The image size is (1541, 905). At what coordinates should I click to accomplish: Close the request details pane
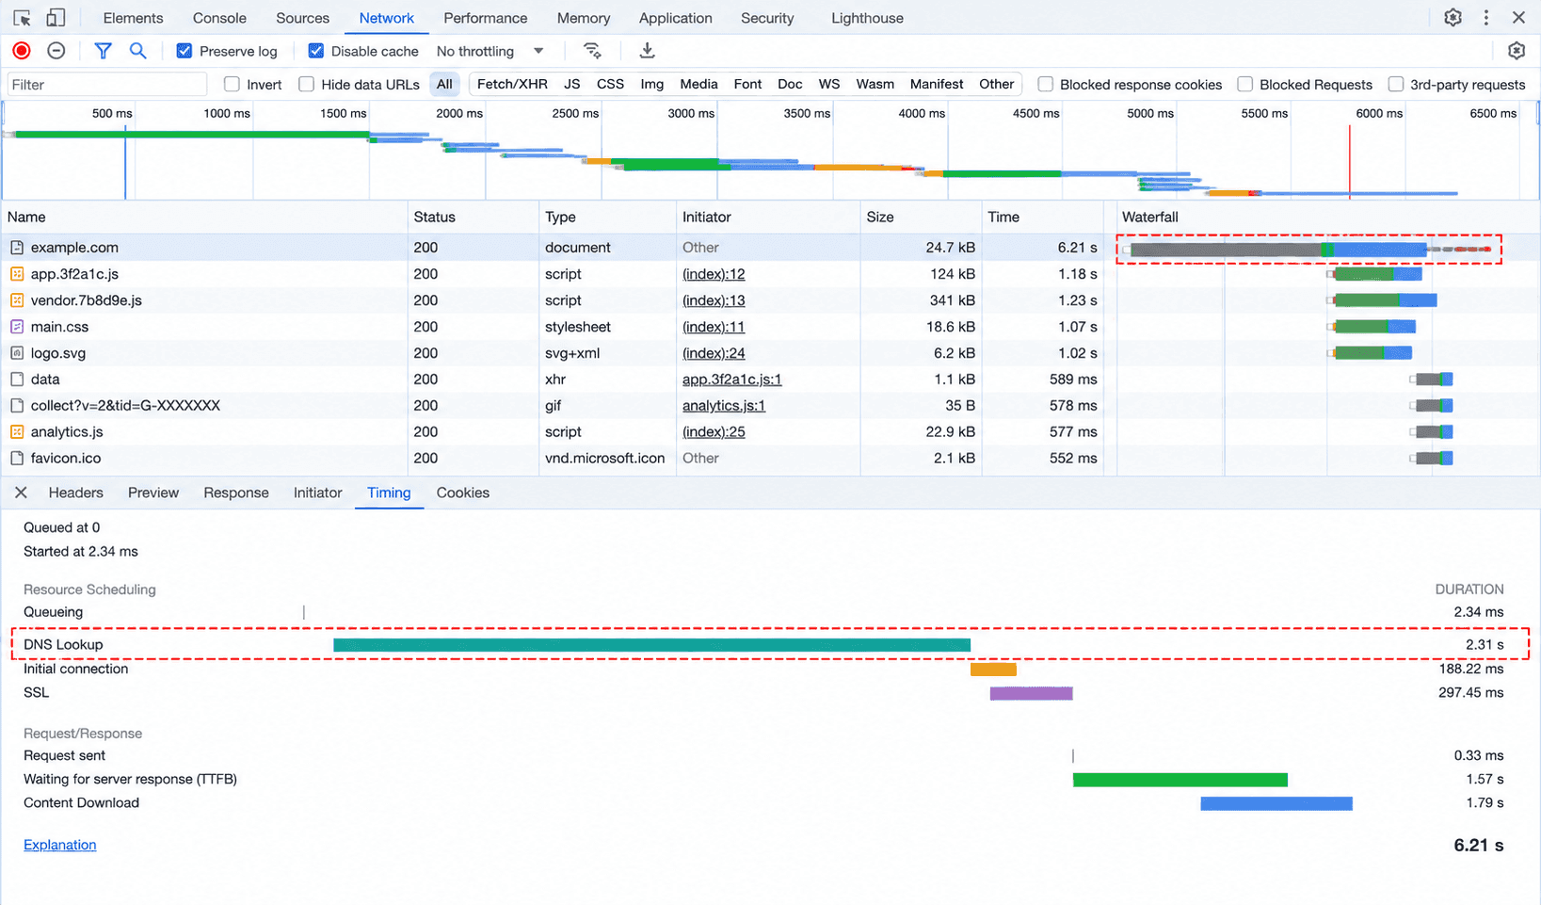pyautogui.click(x=21, y=493)
